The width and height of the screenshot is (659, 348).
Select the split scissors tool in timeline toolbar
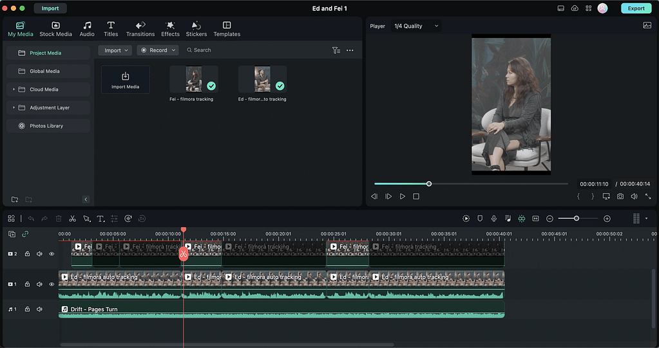point(73,219)
